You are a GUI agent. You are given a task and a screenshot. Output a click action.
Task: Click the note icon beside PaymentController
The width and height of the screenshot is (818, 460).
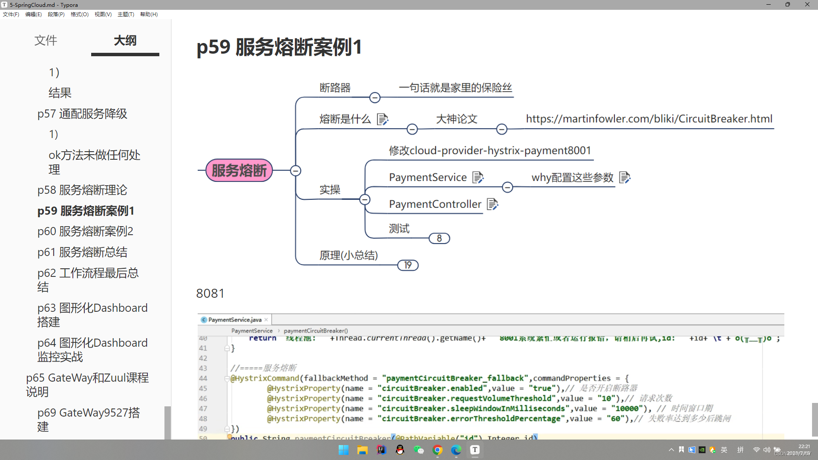493,204
